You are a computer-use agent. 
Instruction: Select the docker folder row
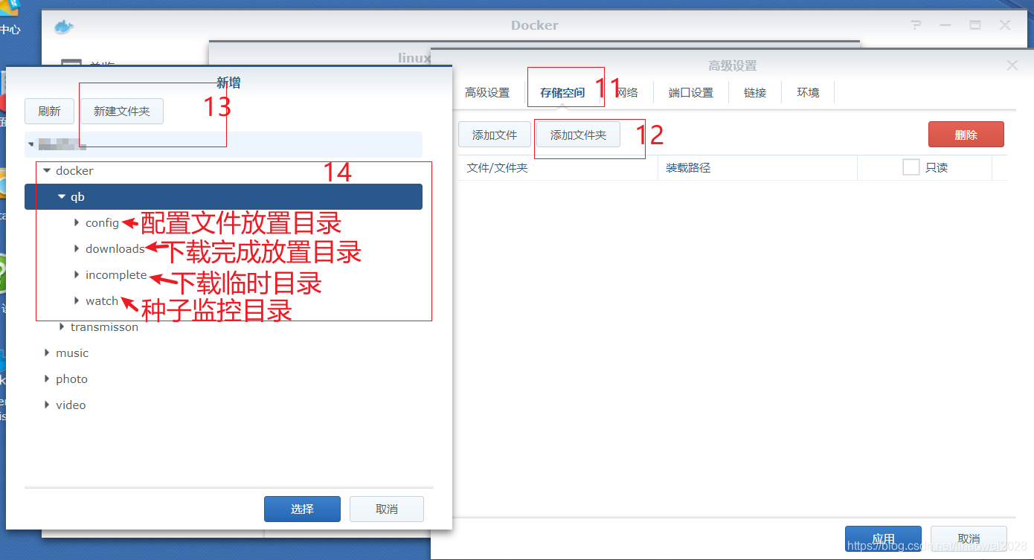(223, 171)
